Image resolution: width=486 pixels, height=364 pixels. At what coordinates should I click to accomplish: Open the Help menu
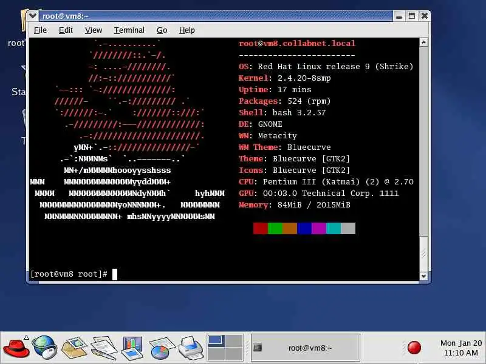[187, 30]
